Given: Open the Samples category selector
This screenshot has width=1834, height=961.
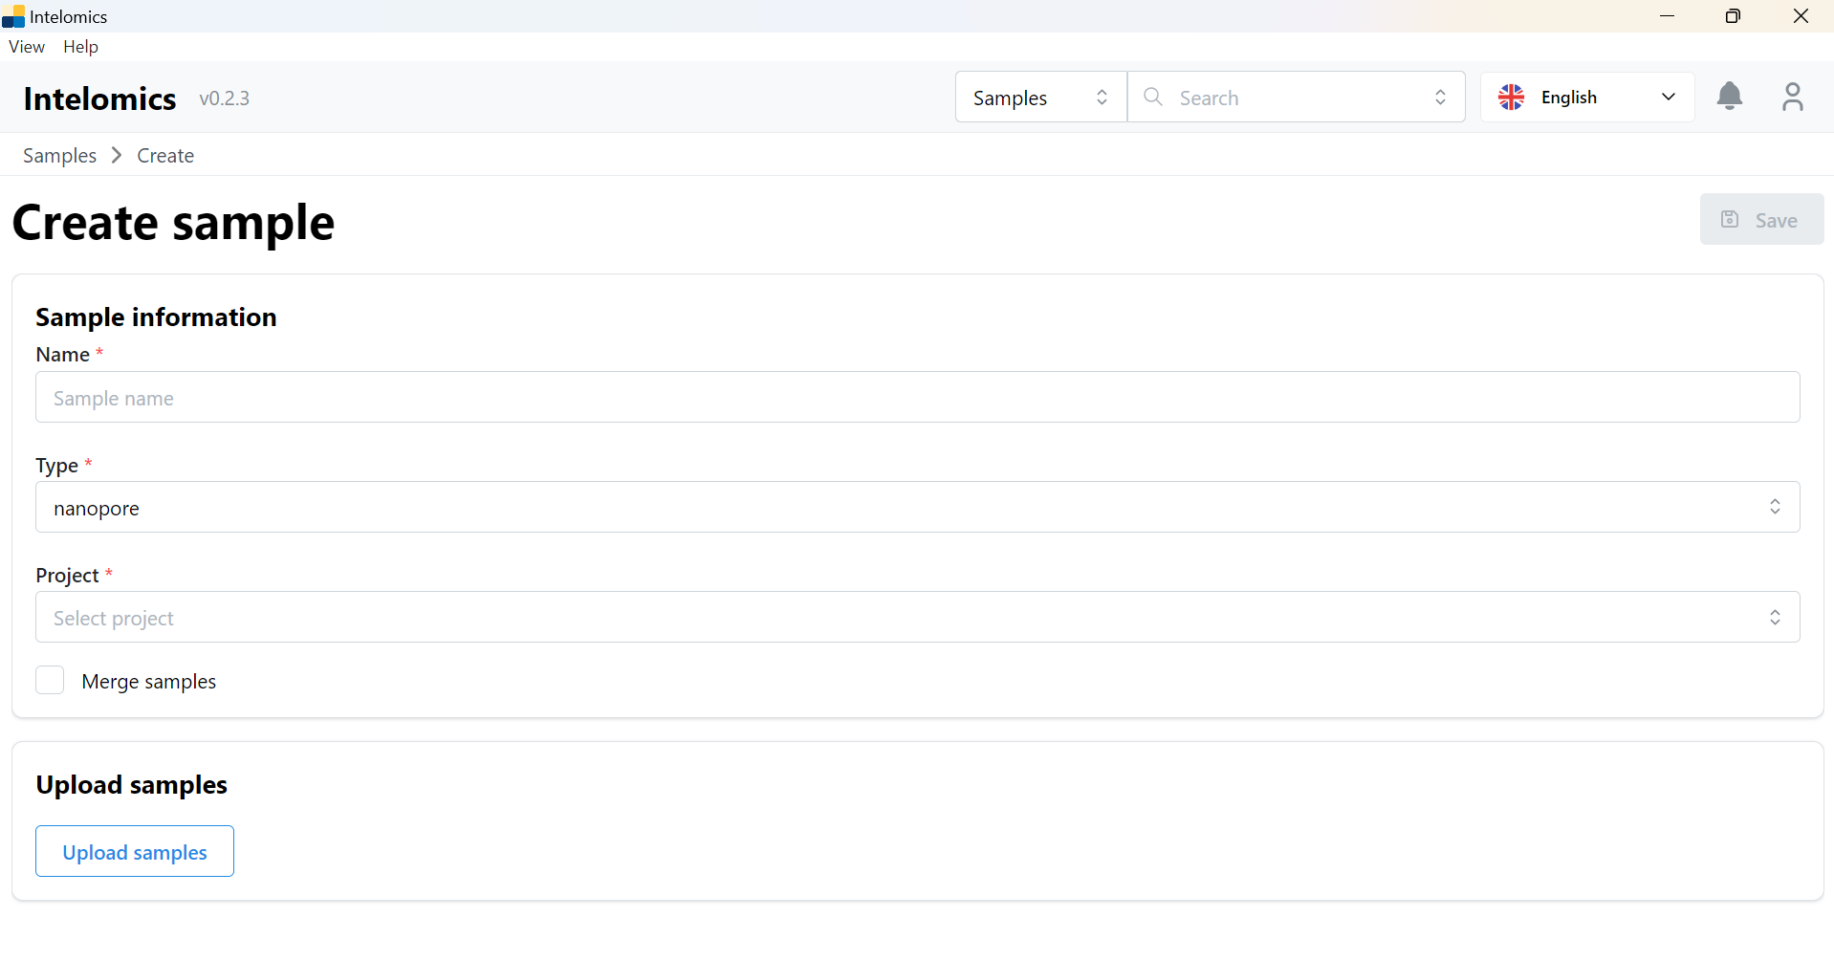Looking at the screenshot, I should coord(1039,98).
